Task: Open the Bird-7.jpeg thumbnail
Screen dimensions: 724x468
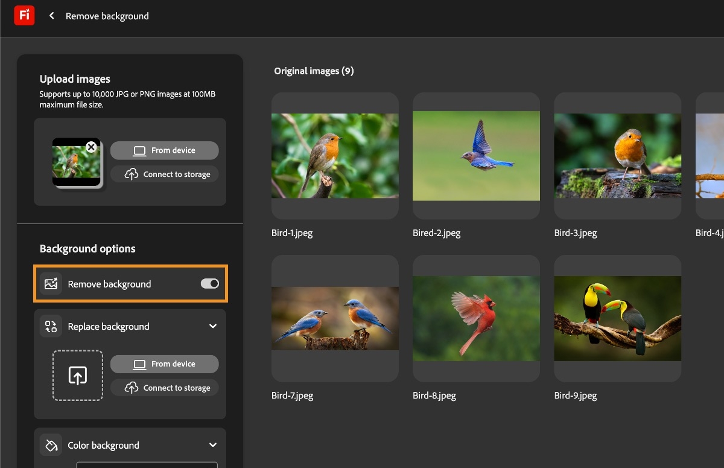Action: coord(335,318)
